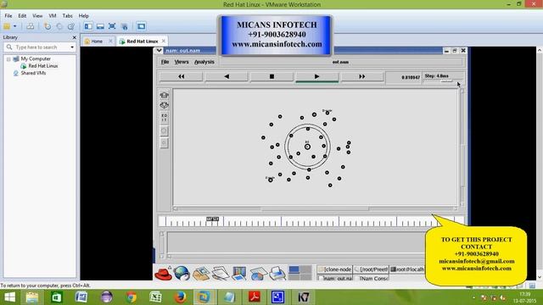Click the revert snapshot toolbar icon
This screenshot has width=543, height=305.
59,26
